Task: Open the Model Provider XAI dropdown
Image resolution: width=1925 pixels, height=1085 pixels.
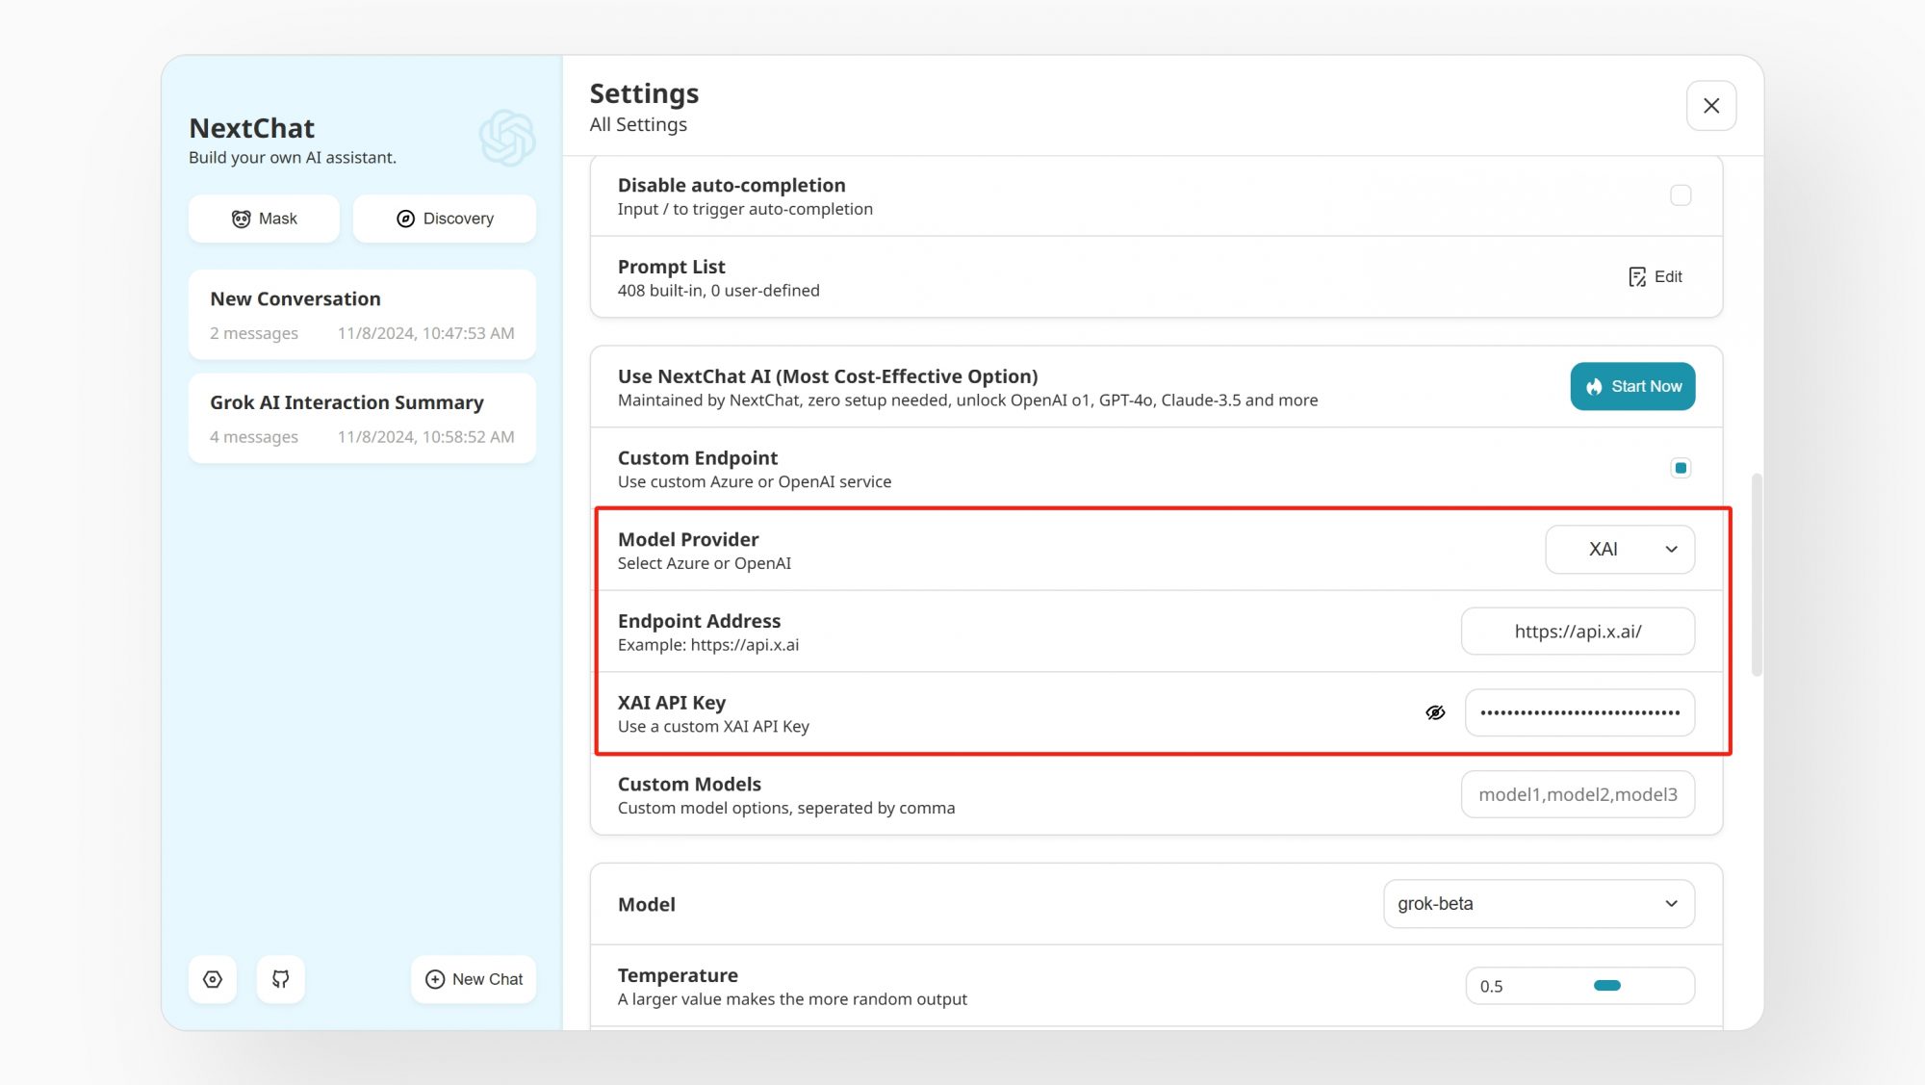Action: click(1620, 549)
